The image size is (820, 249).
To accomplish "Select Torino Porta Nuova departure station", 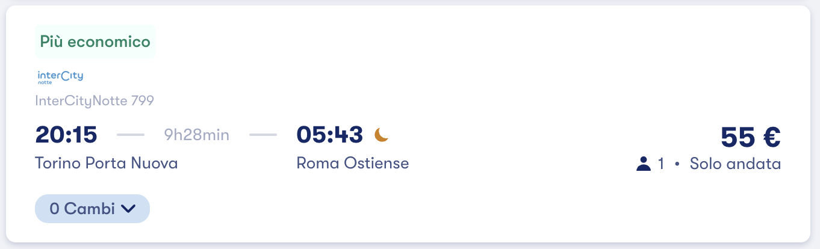I will [x=107, y=163].
